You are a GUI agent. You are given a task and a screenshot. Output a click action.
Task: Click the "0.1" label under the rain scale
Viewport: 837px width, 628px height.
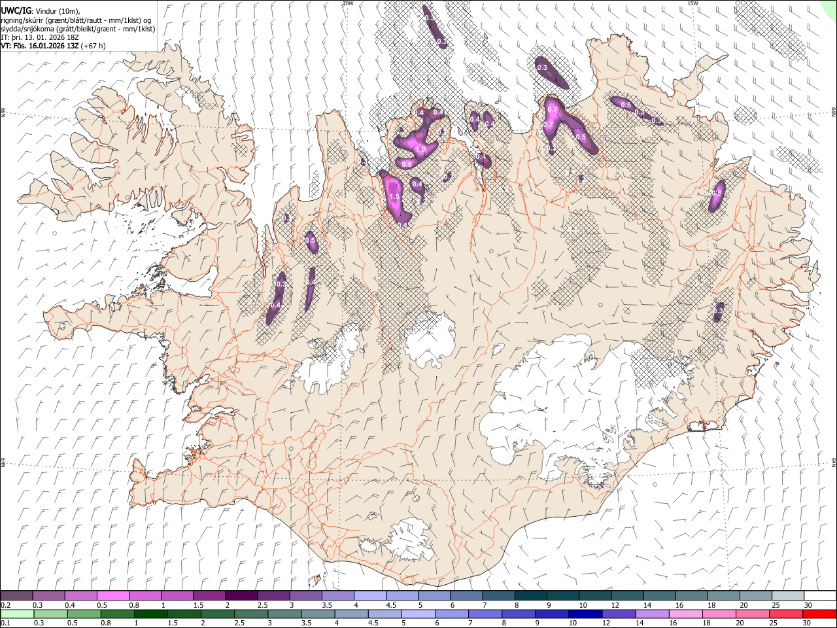tap(5, 623)
